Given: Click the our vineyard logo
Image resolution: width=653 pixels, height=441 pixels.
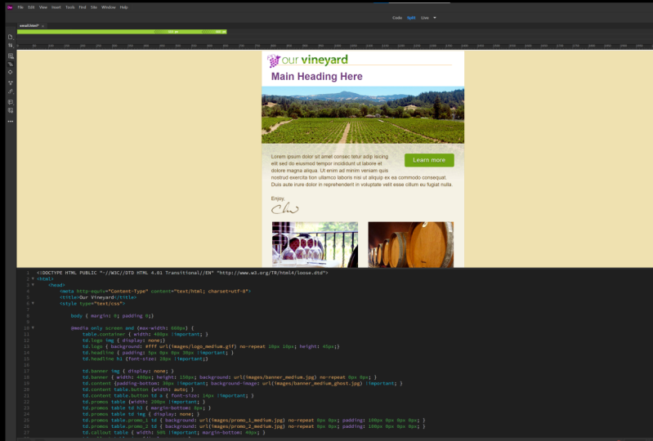Looking at the screenshot, I should point(307,60).
